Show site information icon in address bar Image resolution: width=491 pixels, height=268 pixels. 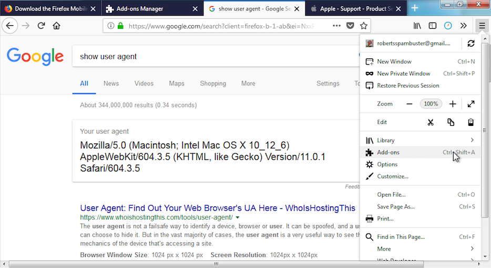[x=110, y=26]
